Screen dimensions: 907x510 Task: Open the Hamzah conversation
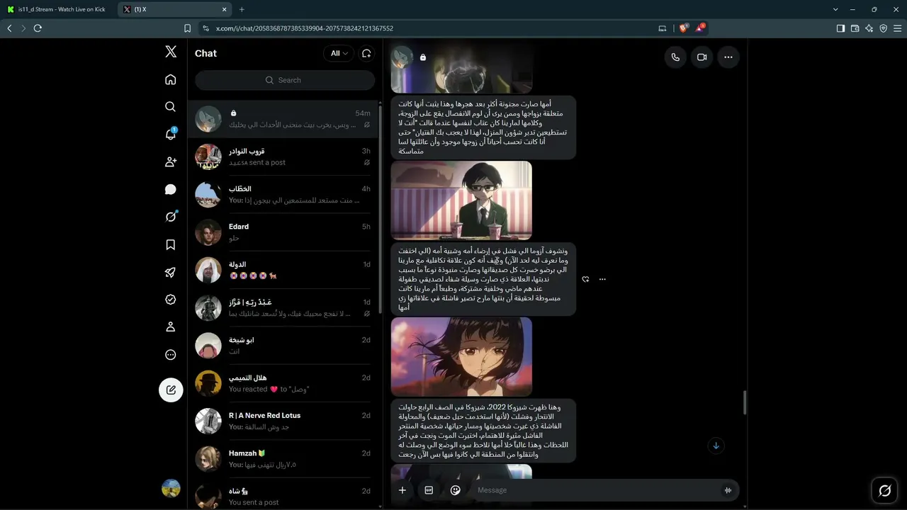point(283,459)
